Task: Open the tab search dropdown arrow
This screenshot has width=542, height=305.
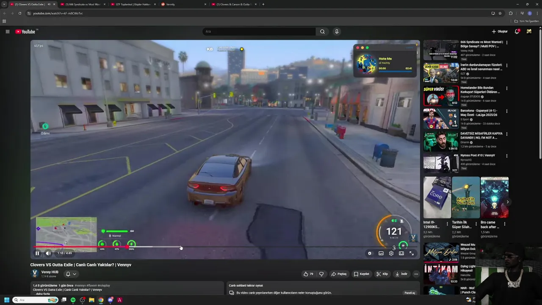Action: tap(4, 4)
